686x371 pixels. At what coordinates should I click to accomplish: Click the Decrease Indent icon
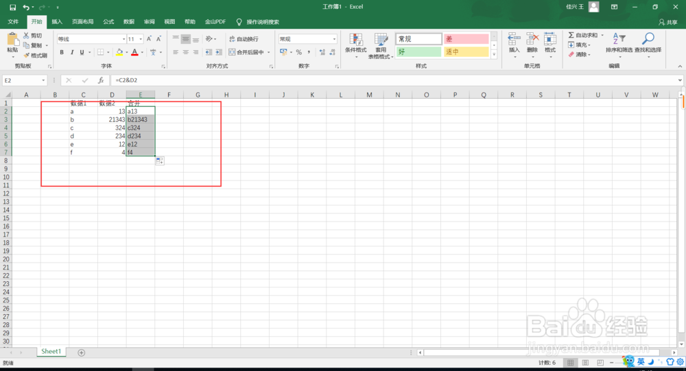209,52
